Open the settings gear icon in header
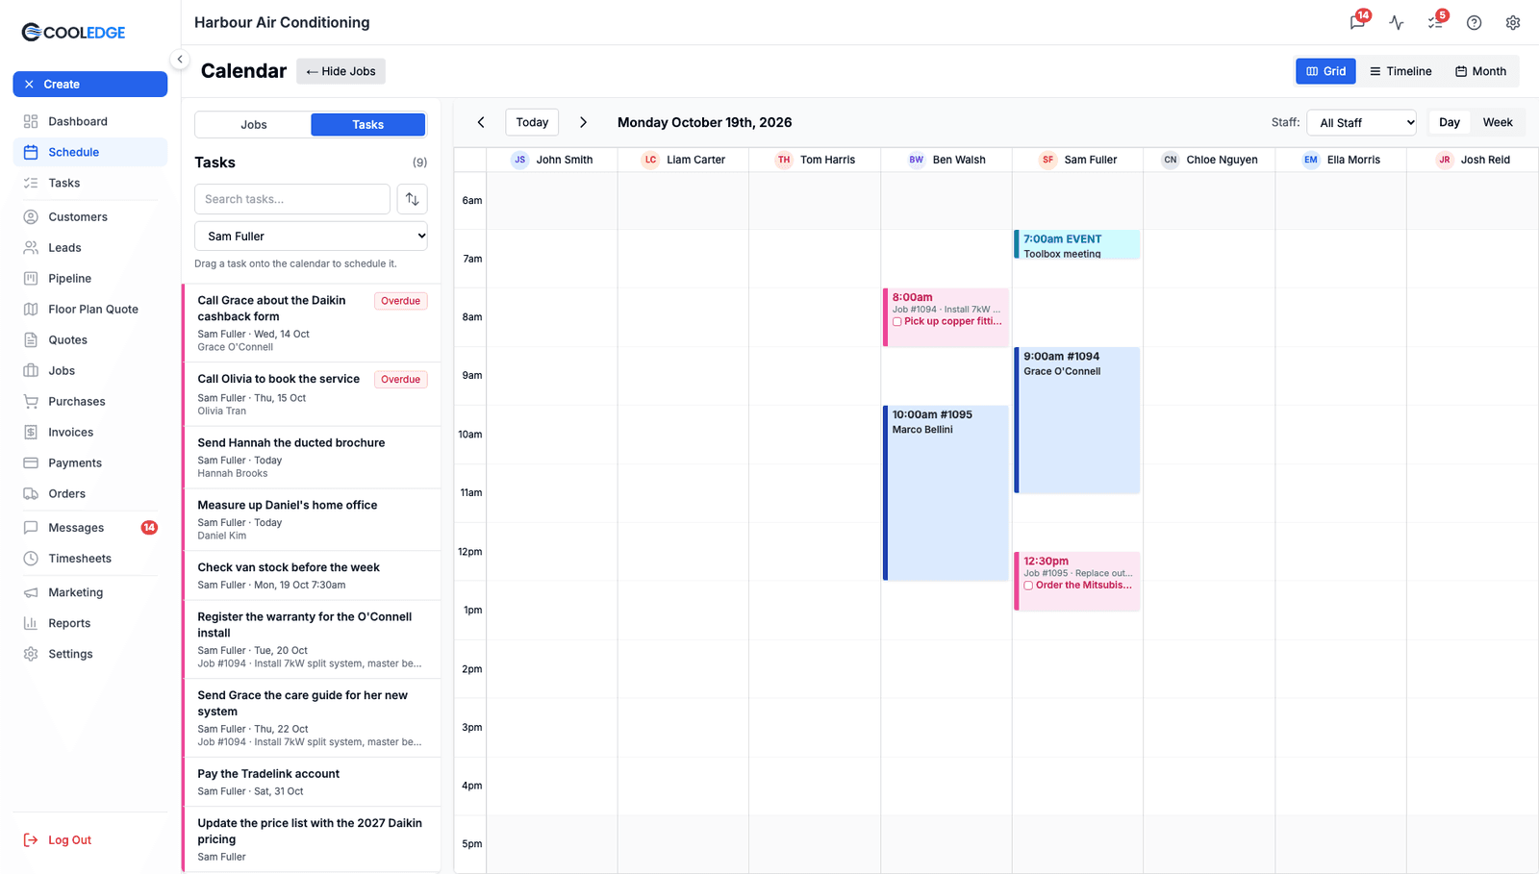The image size is (1539, 874). point(1513,22)
